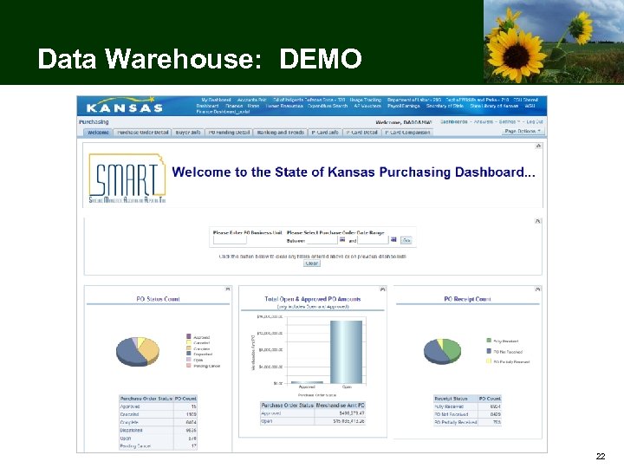Image resolution: width=624 pixels, height=468 pixels.
Task: Select the P-Card Comparison tab
Action: point(407,133)
